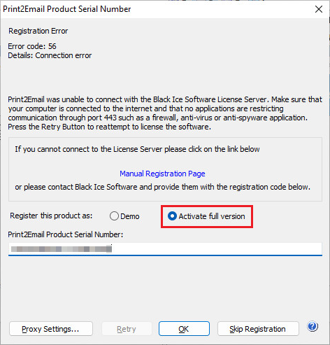Viewport: 330px width, 345px height.
Task: Click the blurred serial number text
Action: [x=62, y=249]
